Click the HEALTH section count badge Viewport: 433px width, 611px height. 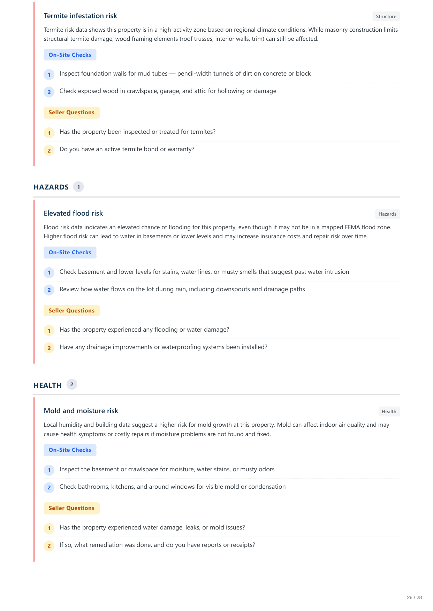[x=72, y=384]
